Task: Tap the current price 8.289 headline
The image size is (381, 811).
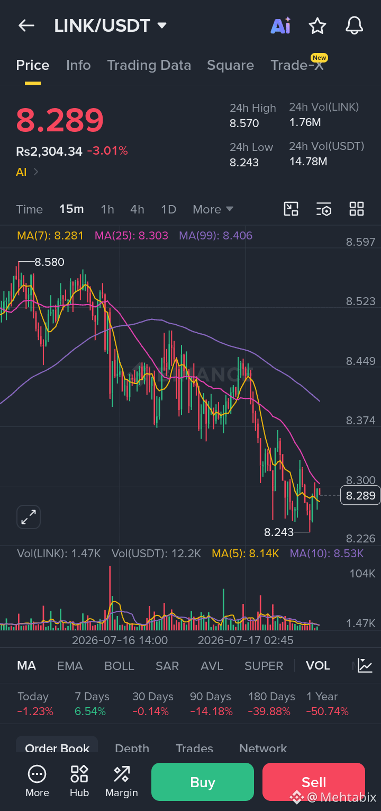Action: (x=60, y=120)
